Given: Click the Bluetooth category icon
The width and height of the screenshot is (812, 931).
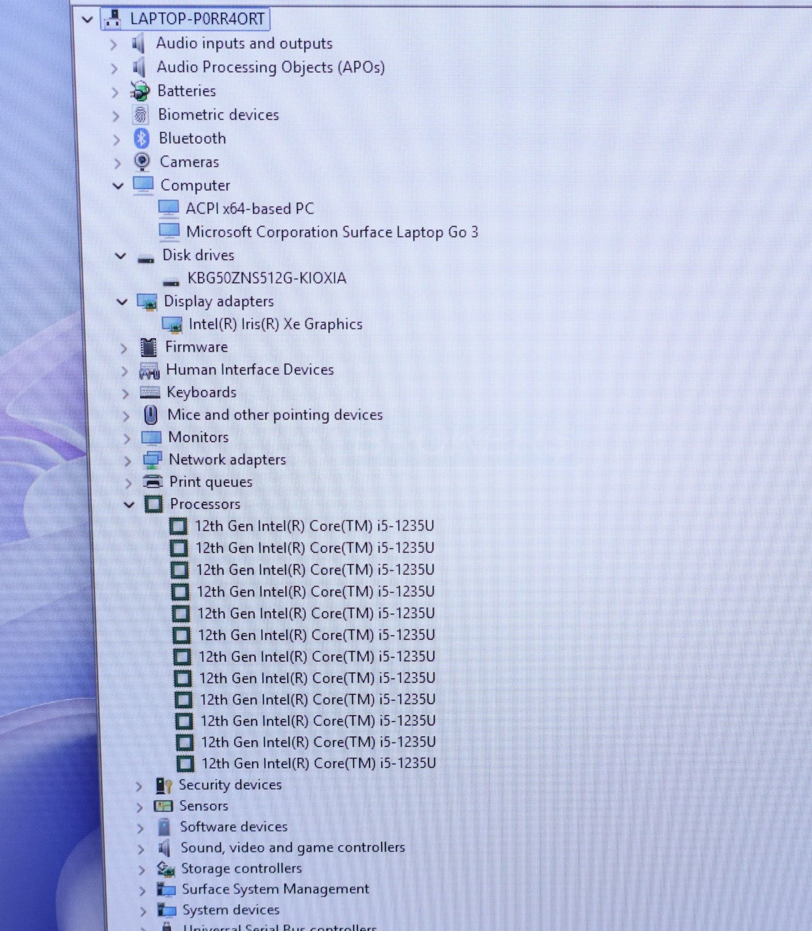Looking at the screenshot, I should 141,138.
